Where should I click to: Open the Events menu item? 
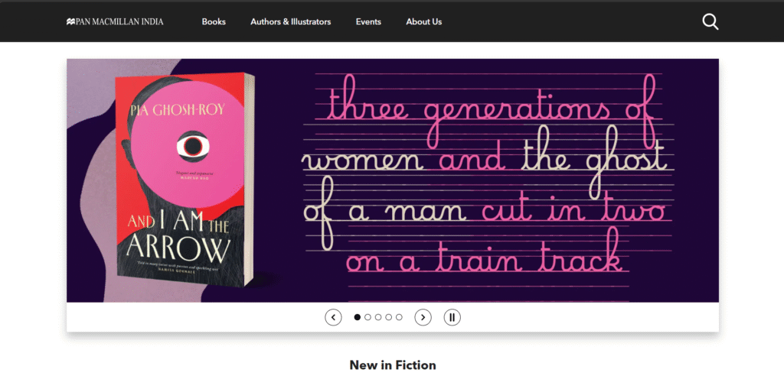(368, 21)
